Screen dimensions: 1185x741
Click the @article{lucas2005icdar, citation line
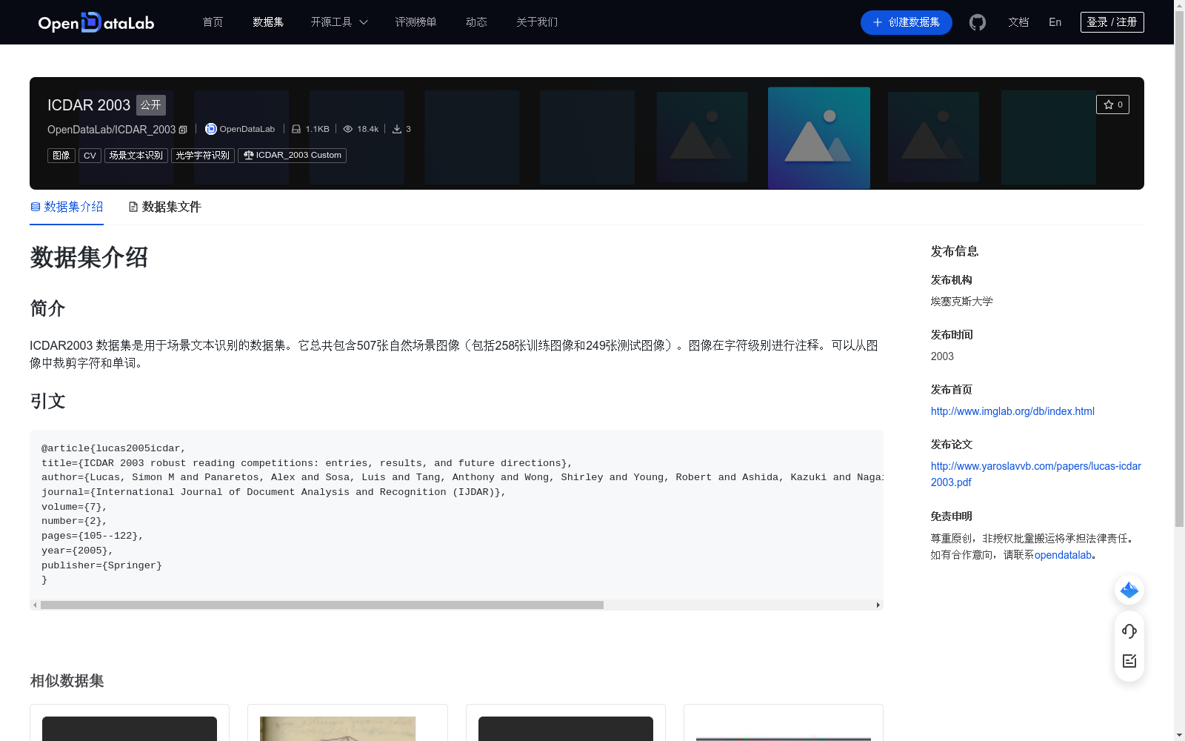113,448
